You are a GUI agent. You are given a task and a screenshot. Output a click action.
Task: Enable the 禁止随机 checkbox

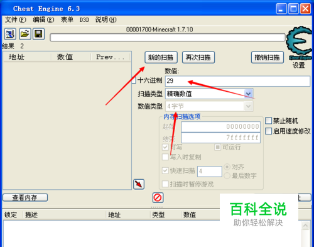pos(268,121)
